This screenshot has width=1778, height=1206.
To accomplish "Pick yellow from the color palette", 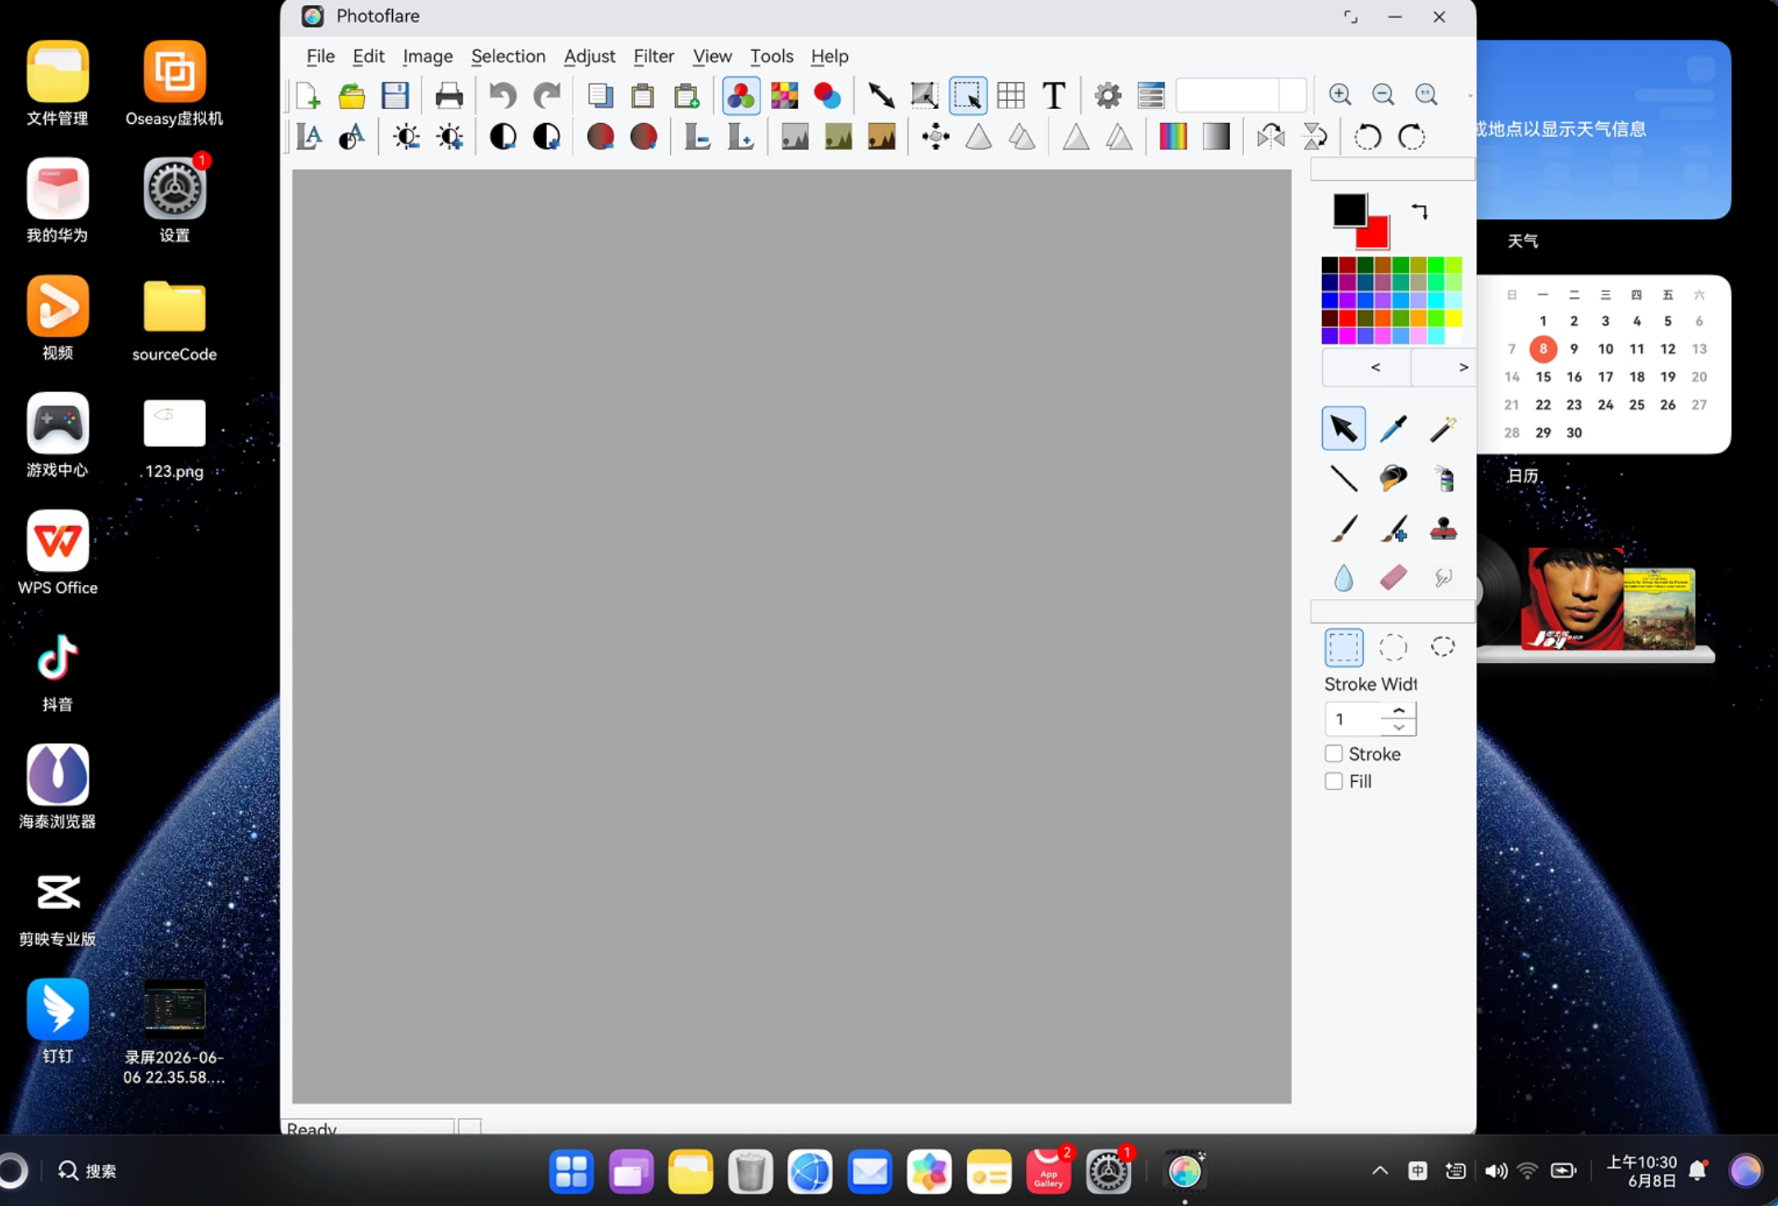I will pos(1453,318).
